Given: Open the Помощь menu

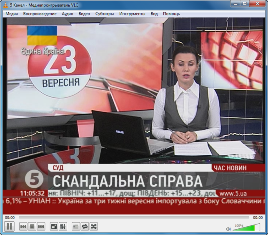Looking at the screenshot, I should (x=171, y=14).
